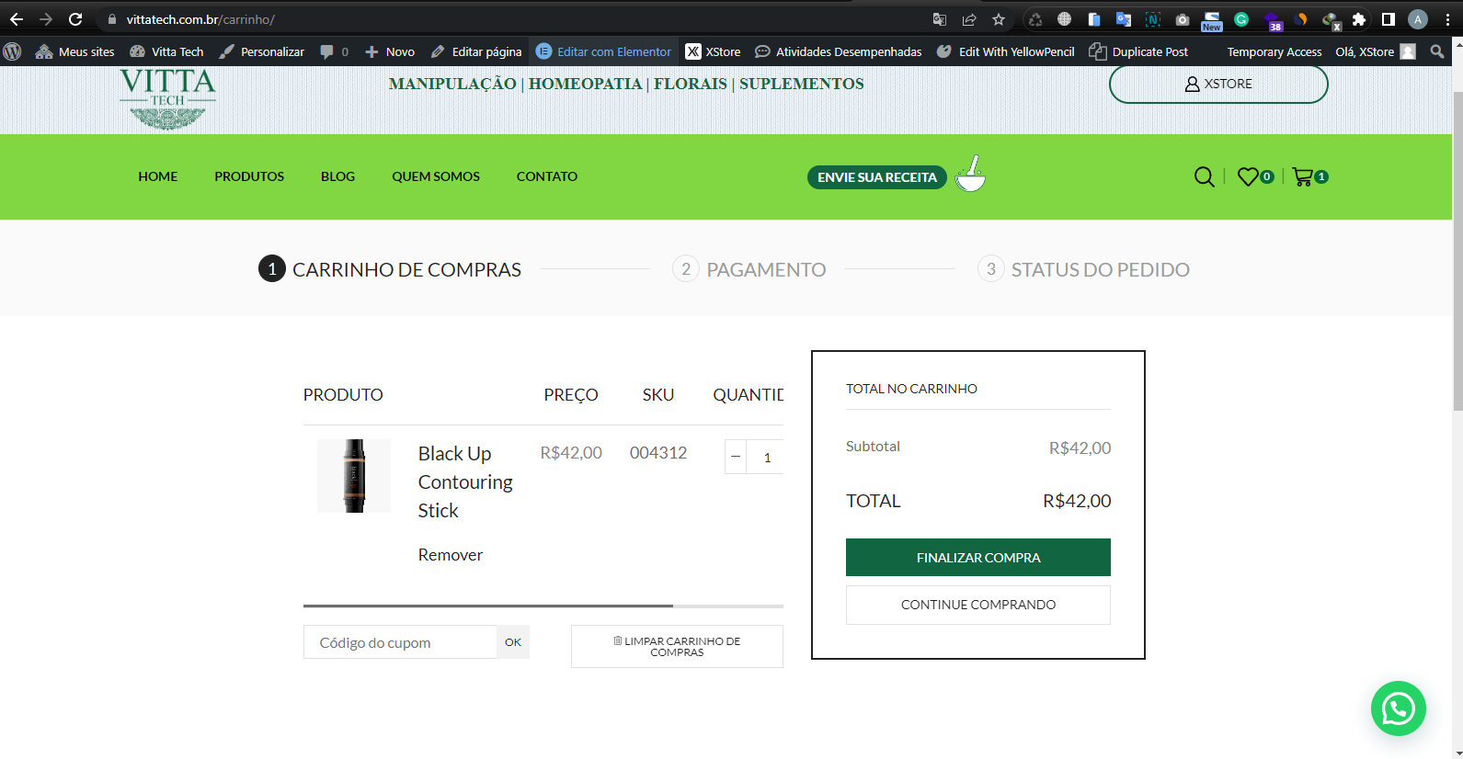
Task: Open the HOMEOPATIA category link
Action: 585,84
